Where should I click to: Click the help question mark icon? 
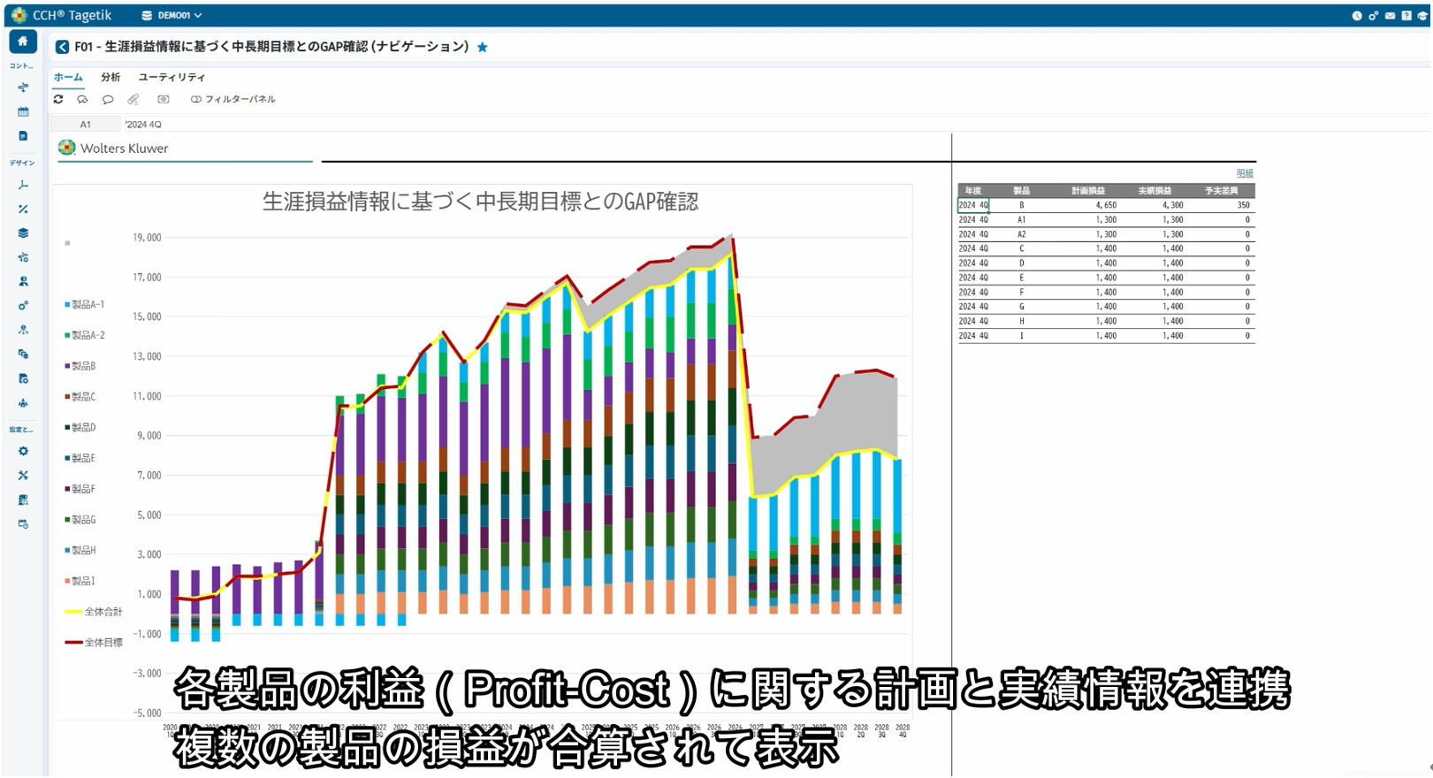pyautogui.click(x=1406, y=16)
